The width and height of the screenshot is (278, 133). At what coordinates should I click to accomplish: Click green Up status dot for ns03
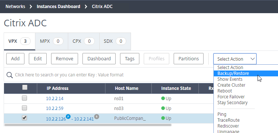[x=163, y=108]
